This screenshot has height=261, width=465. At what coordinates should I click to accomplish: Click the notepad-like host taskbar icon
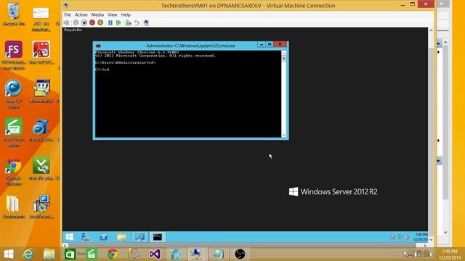click(x=218, y=254)
